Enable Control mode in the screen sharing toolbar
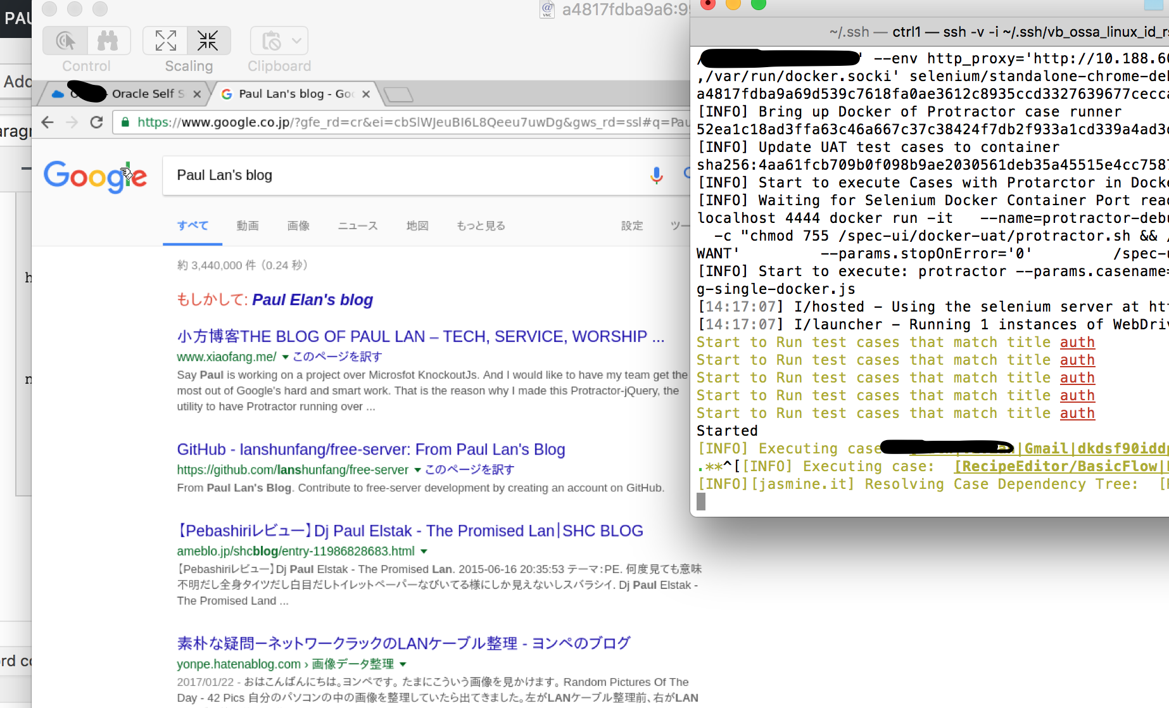Screen dimensions: 1169x708 [x=65, y=41]
